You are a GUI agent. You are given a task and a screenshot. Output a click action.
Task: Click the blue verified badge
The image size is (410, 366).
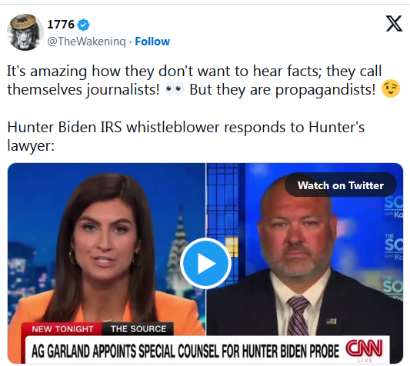(x=84, y=25)
